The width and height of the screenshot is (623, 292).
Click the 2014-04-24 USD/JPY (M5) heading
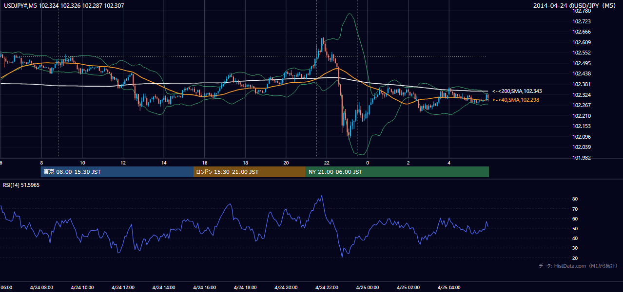[575, 5]
